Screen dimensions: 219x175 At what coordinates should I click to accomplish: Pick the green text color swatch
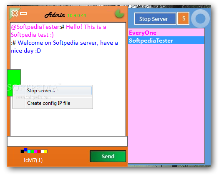(32, 151)
